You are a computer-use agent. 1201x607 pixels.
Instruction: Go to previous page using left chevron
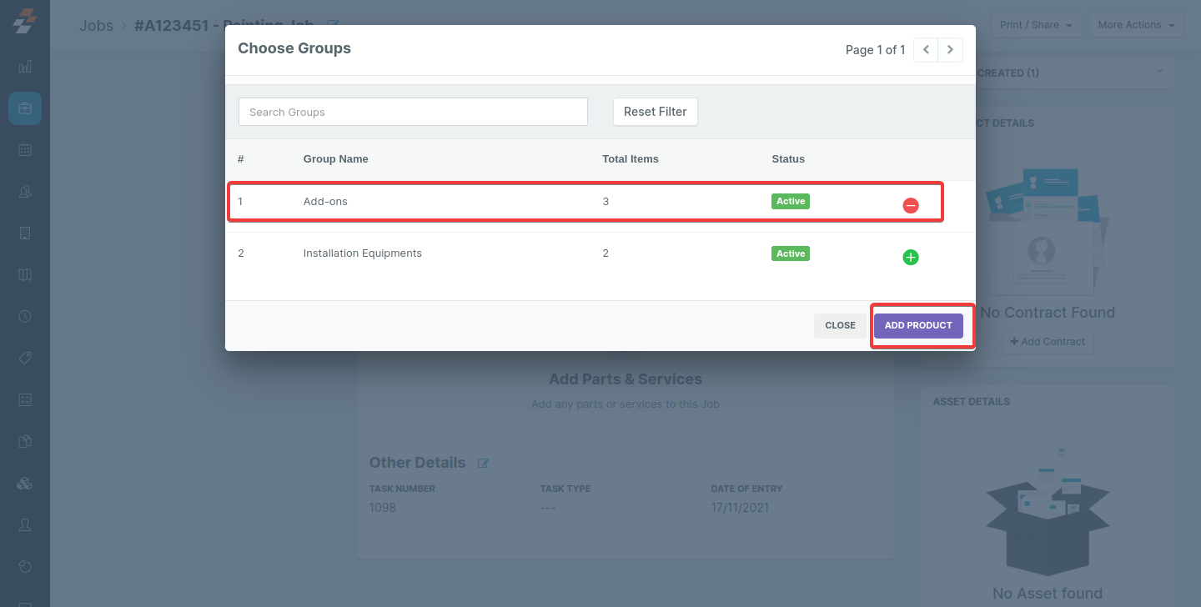click(x=926, y=50)
